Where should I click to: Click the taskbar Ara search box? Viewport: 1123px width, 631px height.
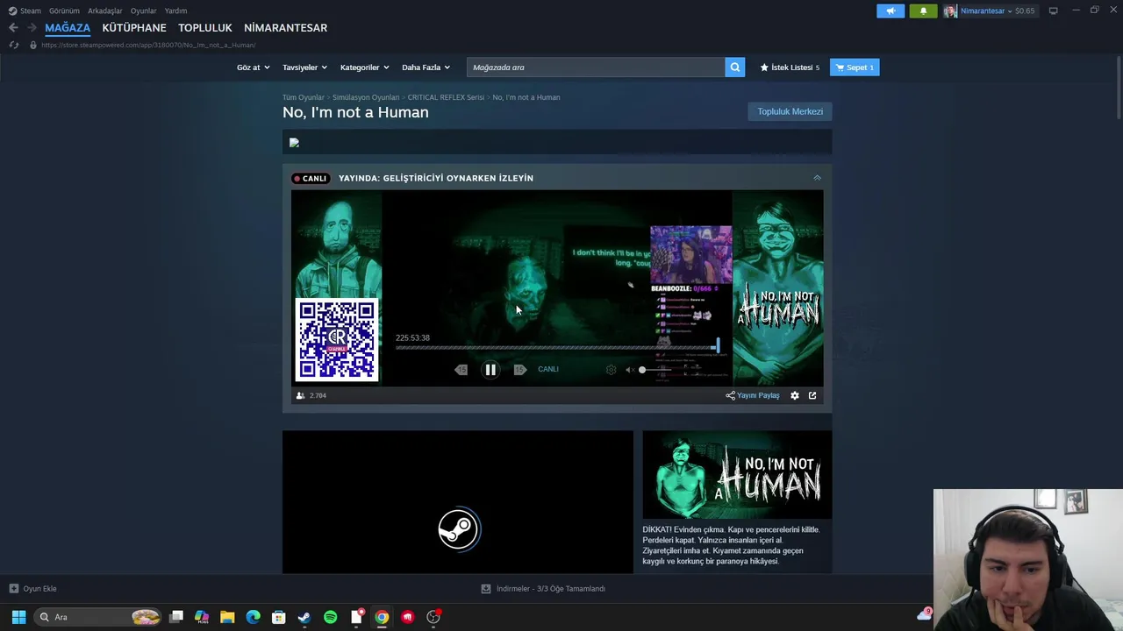pyautogui.click(x=98, y=617)
